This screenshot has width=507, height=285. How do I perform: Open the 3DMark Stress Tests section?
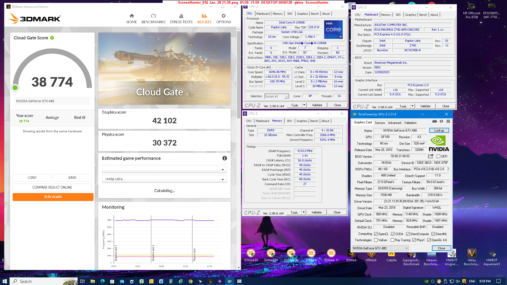pyautogui.click(x=181, y=19)
